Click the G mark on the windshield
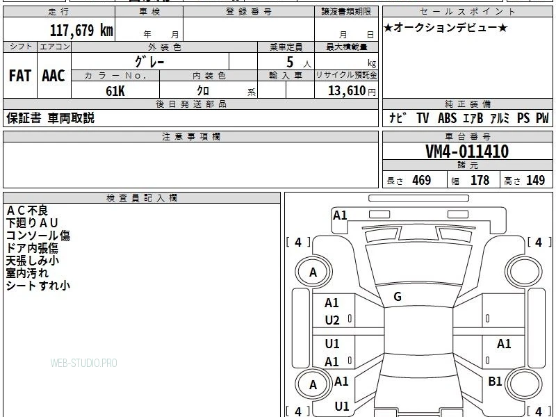This screenshot has height=417, width=556. [x=398, y=297]
